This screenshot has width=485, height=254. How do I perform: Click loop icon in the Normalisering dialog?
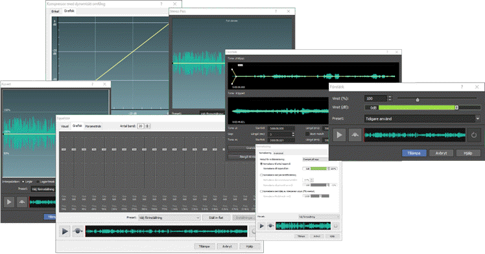336,226
